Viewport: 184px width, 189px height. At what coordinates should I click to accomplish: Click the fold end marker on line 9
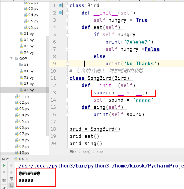[x=67, y=64]
